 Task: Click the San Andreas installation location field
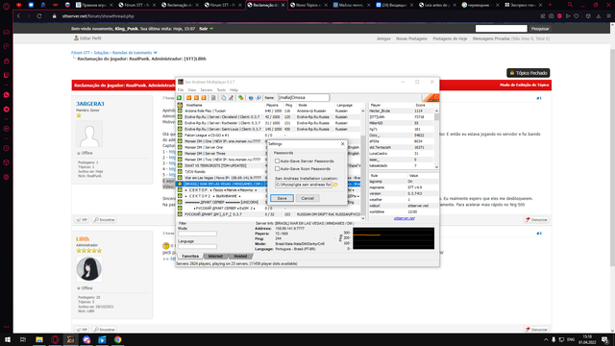[x=304, y=185]
